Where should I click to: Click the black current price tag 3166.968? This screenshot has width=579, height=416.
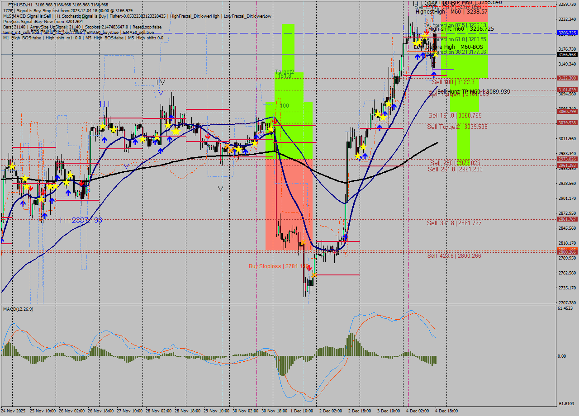coord(567,55)
